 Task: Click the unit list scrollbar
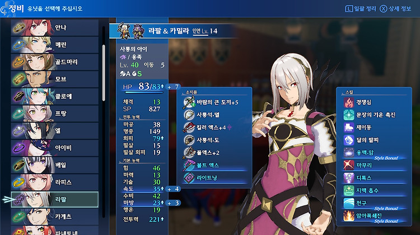tap(104, 73)
